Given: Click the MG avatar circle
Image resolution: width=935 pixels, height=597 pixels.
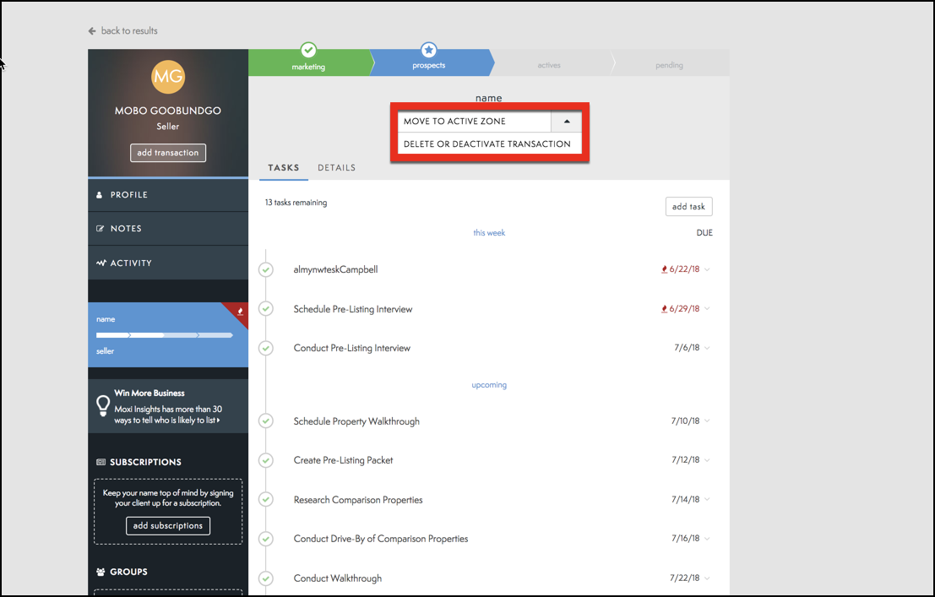Looking at the screenshot, I should pos(167,78).
